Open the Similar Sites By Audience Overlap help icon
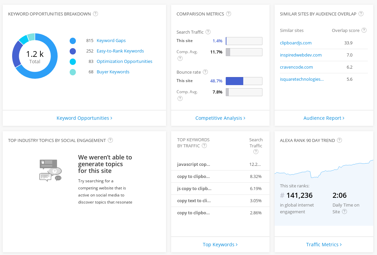 point(360,14)
